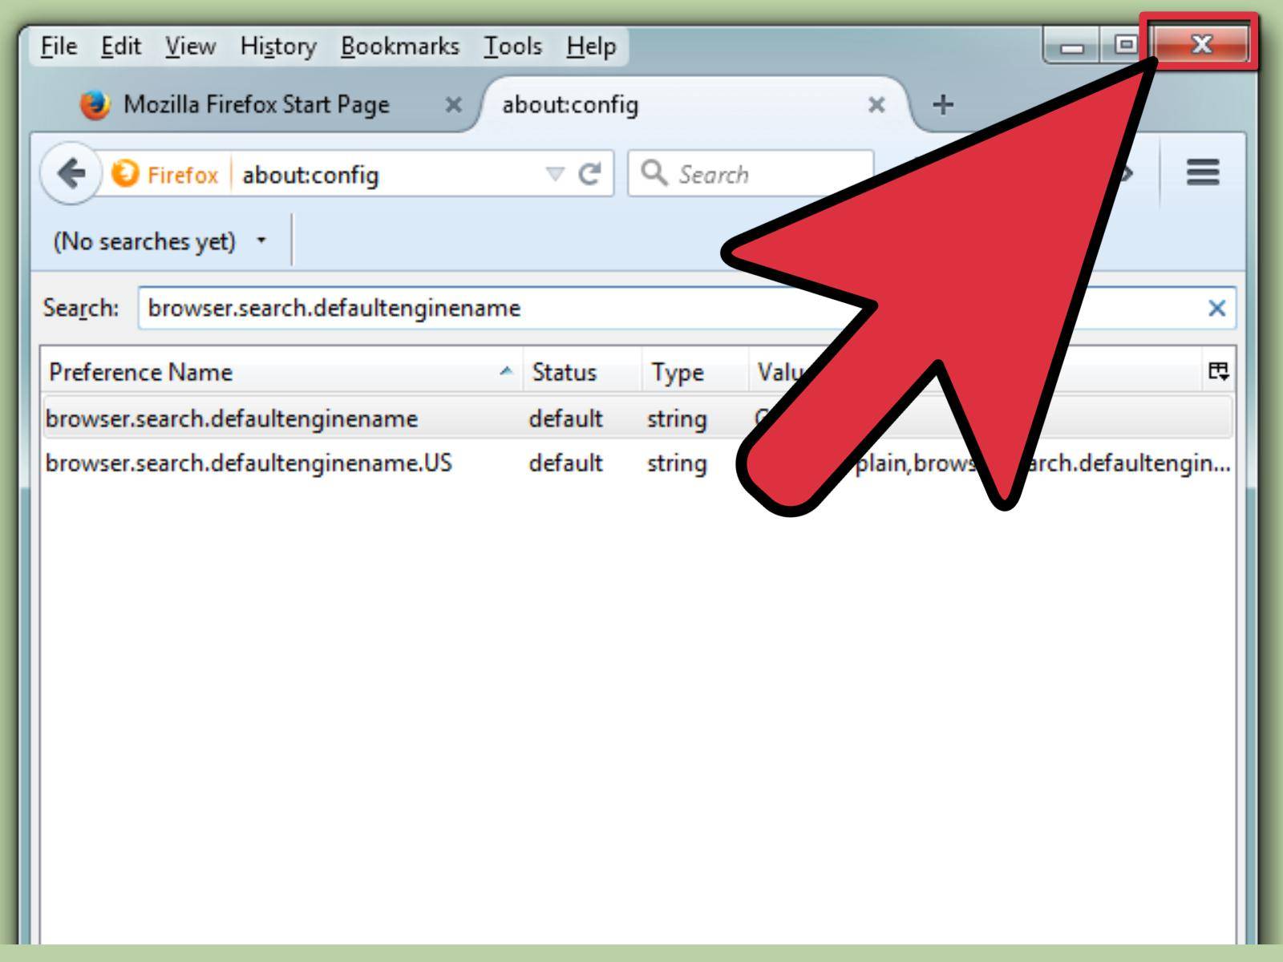Open a new tab with plus button
Viewport: 1283px width, 962px height.
pyautogui.click(x=943, y=104)
